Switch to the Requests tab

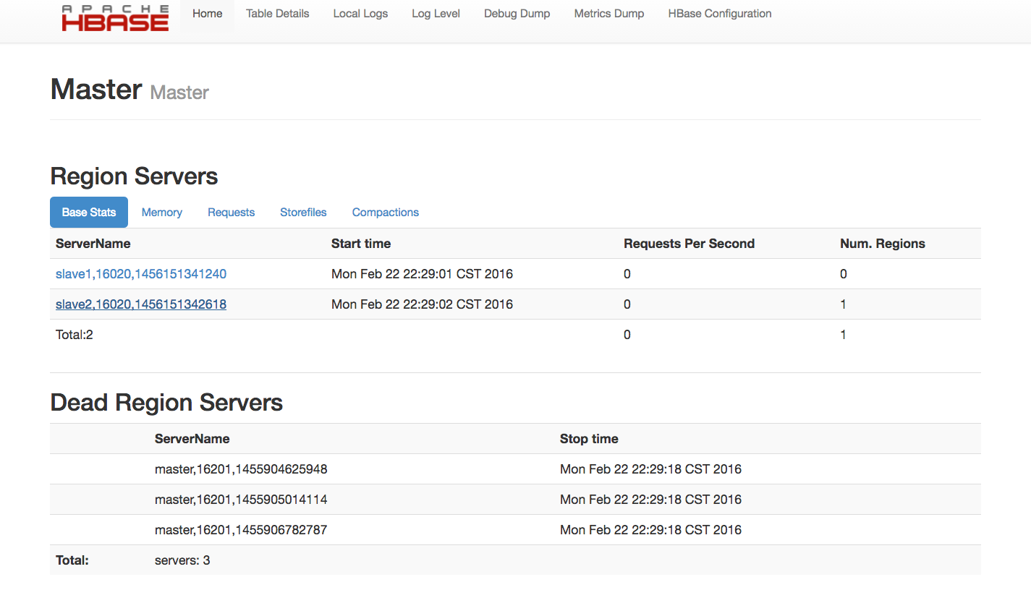[x=231, y=213]
